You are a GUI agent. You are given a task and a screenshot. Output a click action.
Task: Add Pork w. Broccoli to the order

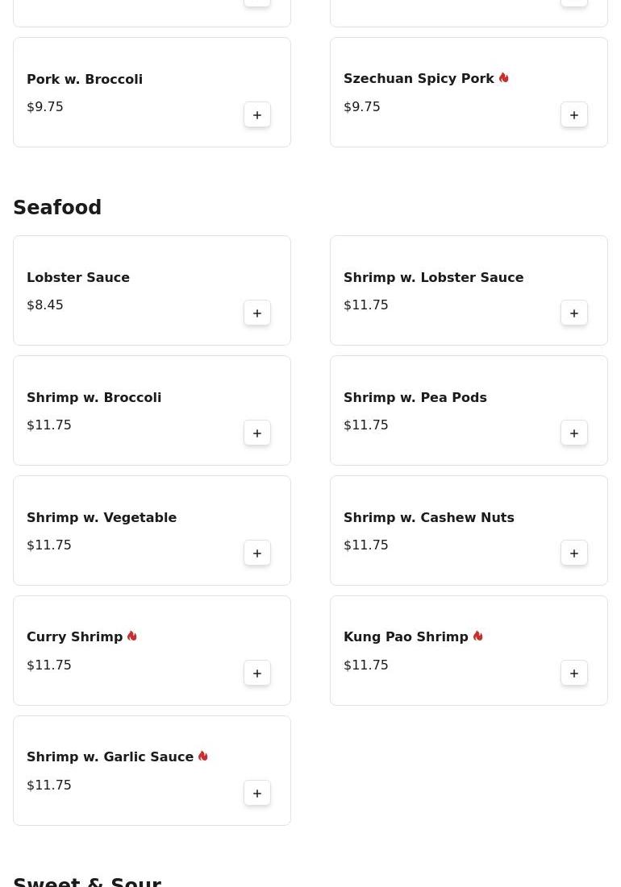[x=257, y=115]
